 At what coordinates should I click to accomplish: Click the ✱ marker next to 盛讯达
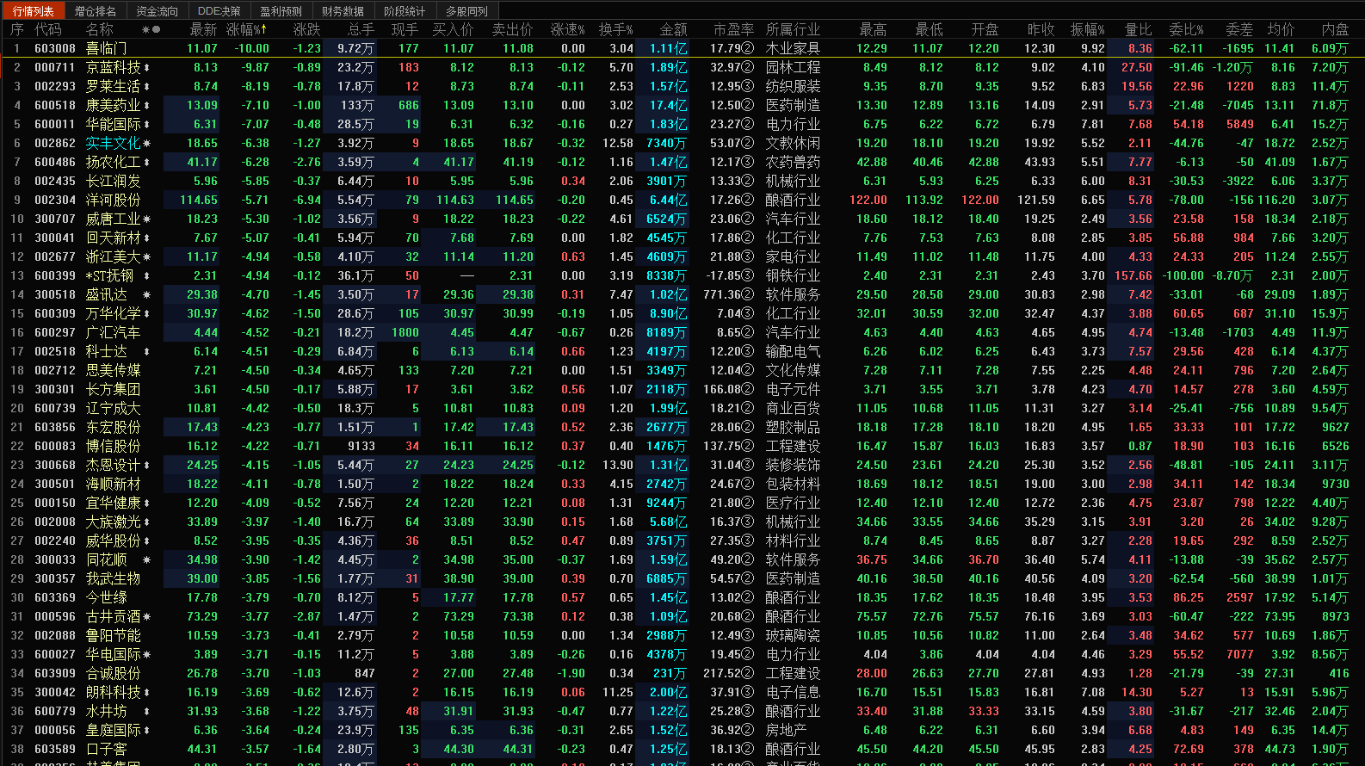147,294
